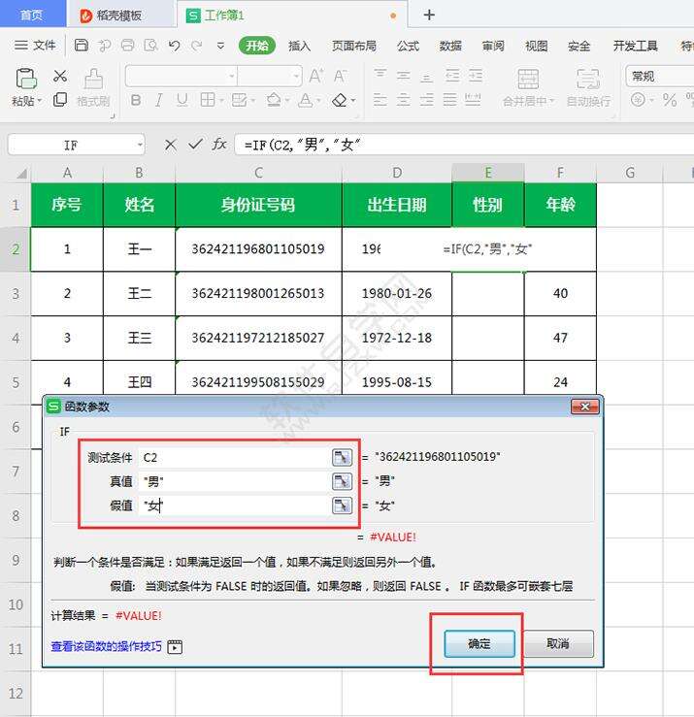
Task: Click the Merge and Center icon
Action: pyautogui.click(x=528, y=80)
